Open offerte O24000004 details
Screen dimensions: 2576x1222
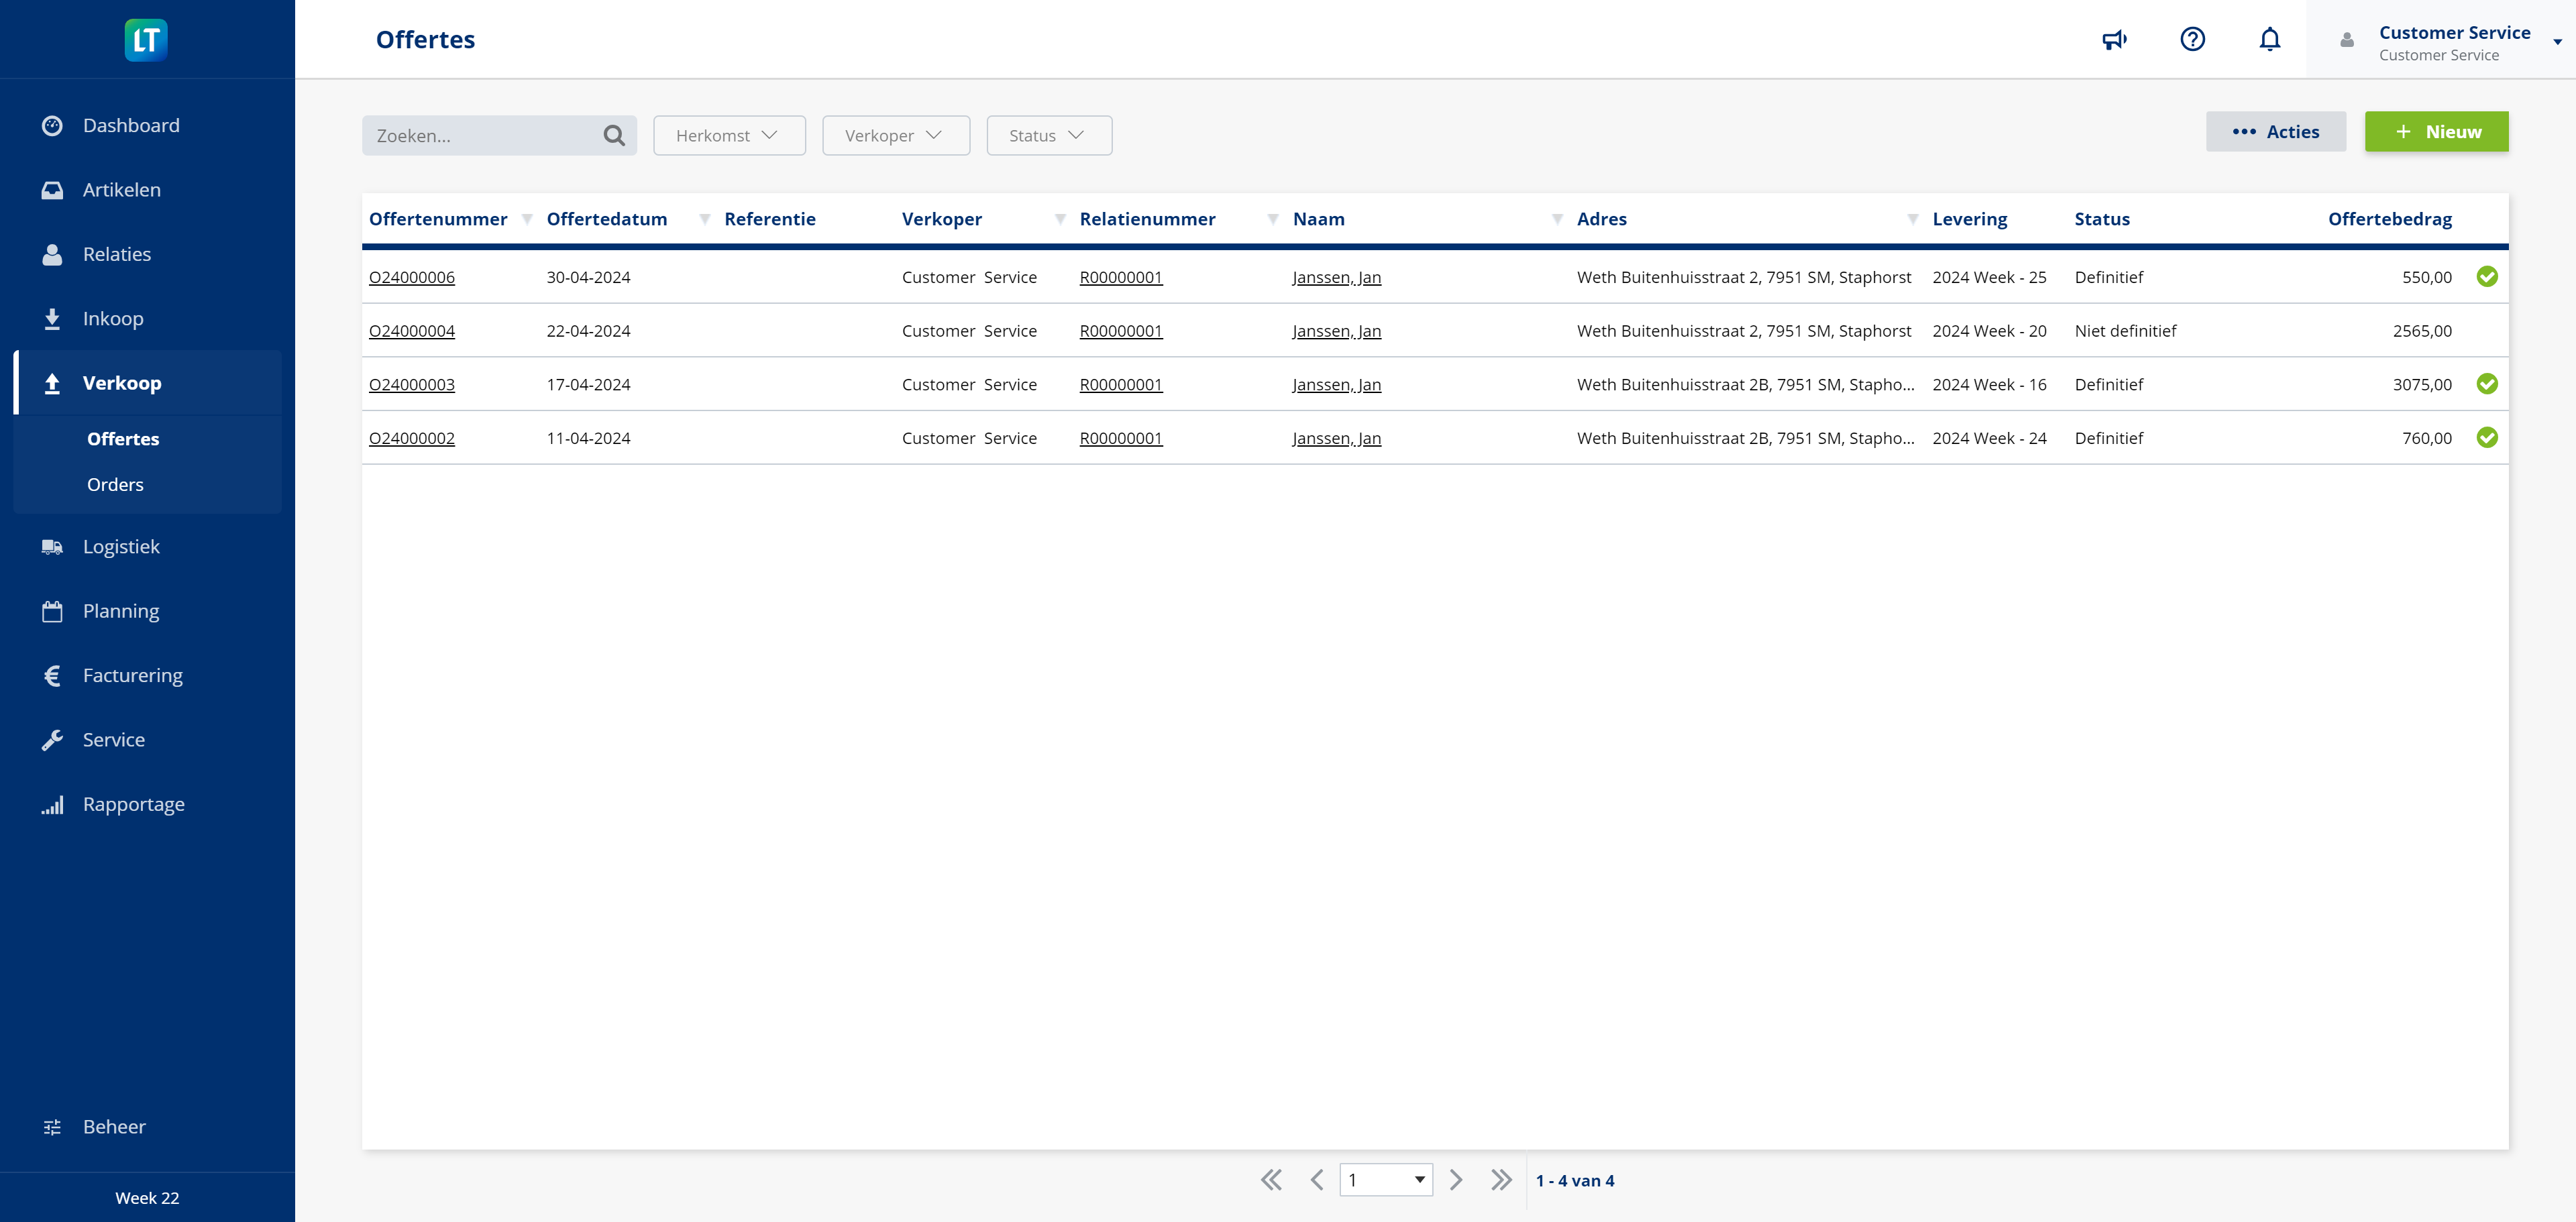(413, 330)
